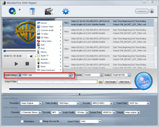Select Title2 row in title list
The height and width of the screenshot is (127, 159).
108,31
